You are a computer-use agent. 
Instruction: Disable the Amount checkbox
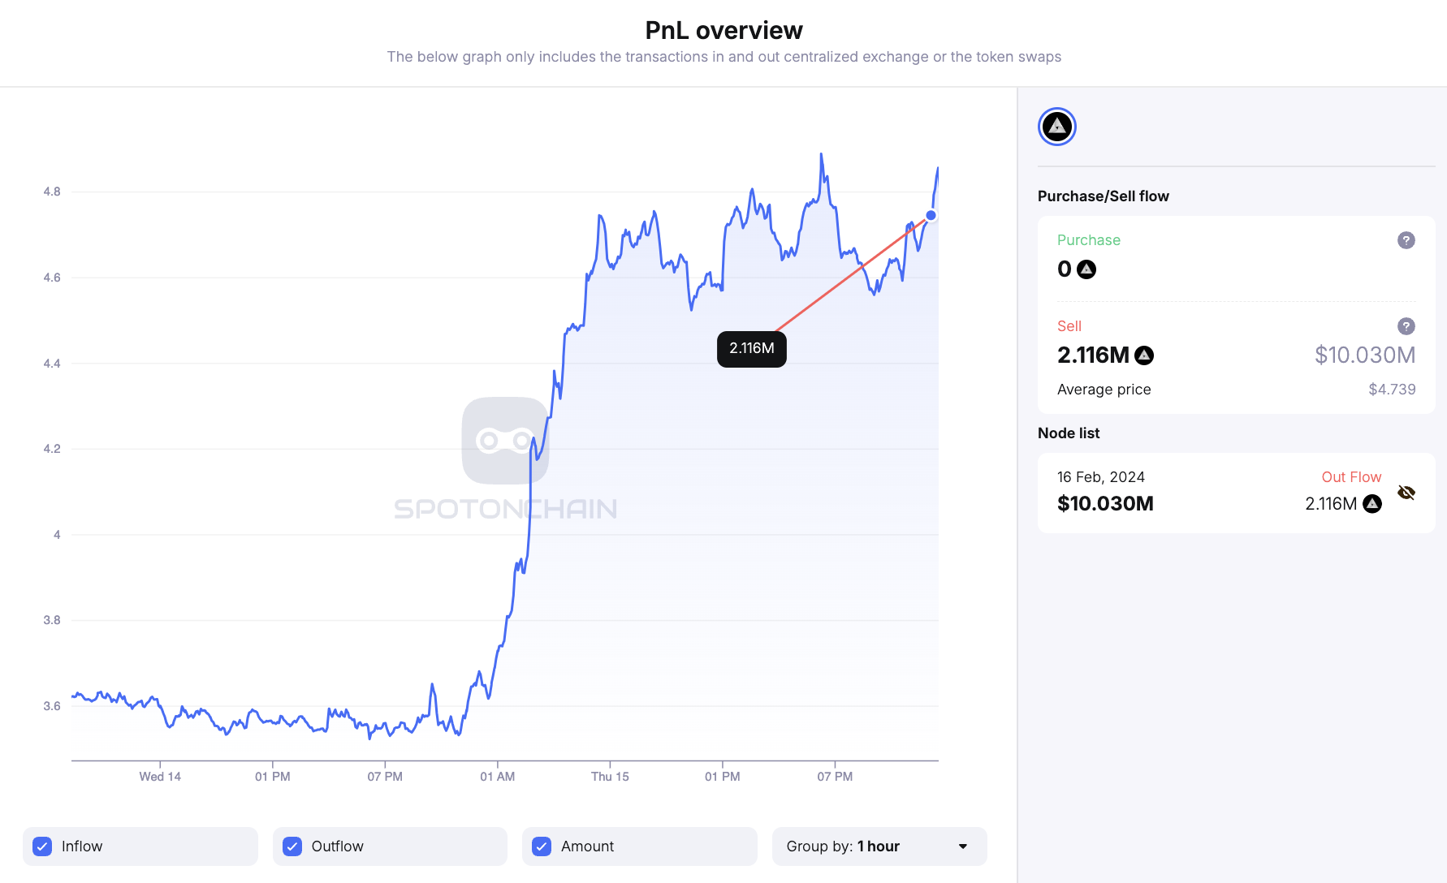[x=542, y=846]
